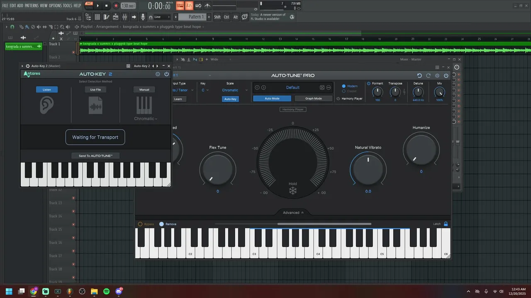Select the Modern radio option
Image resolution: width=531 pixels, height=298 pixels.
[343, 86]
